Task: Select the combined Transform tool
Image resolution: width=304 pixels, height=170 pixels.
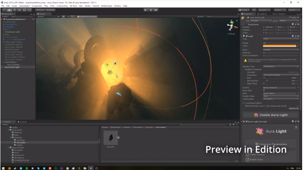Action: (29, 10)
